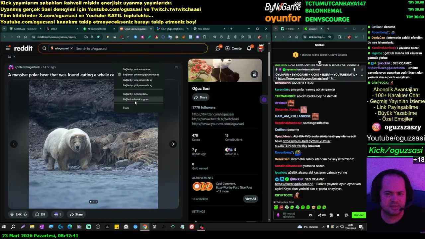Open Kick chat settings gear

[x=338, y=215]
